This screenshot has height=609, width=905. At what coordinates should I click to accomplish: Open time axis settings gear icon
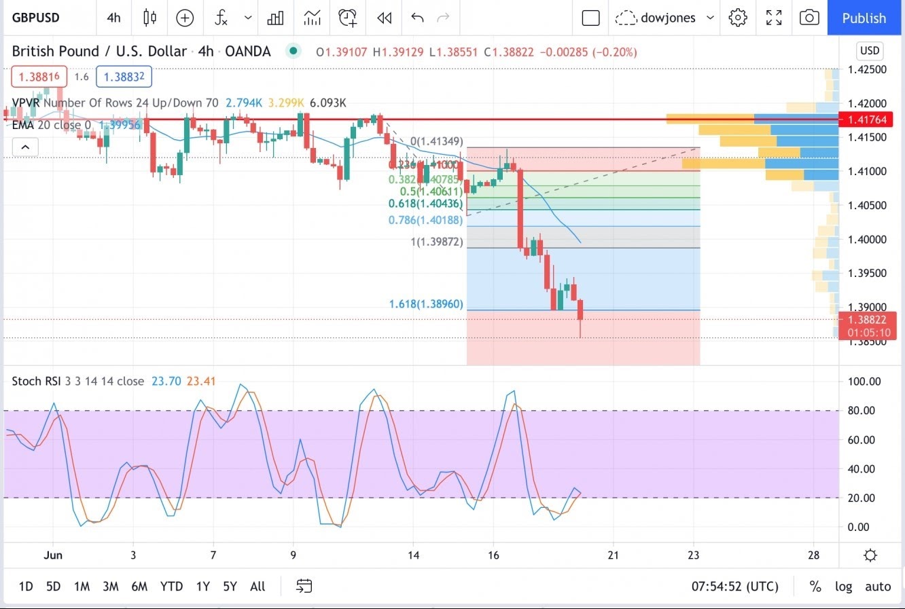point(870,555)
